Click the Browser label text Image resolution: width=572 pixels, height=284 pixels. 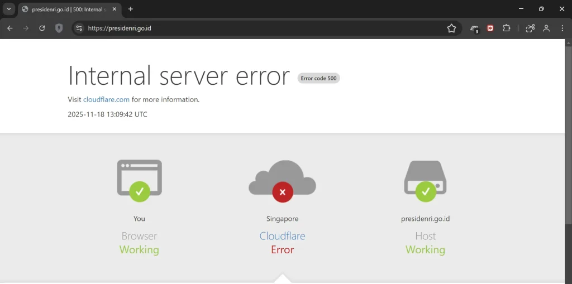pyautogui.click(x=139, y=236)
